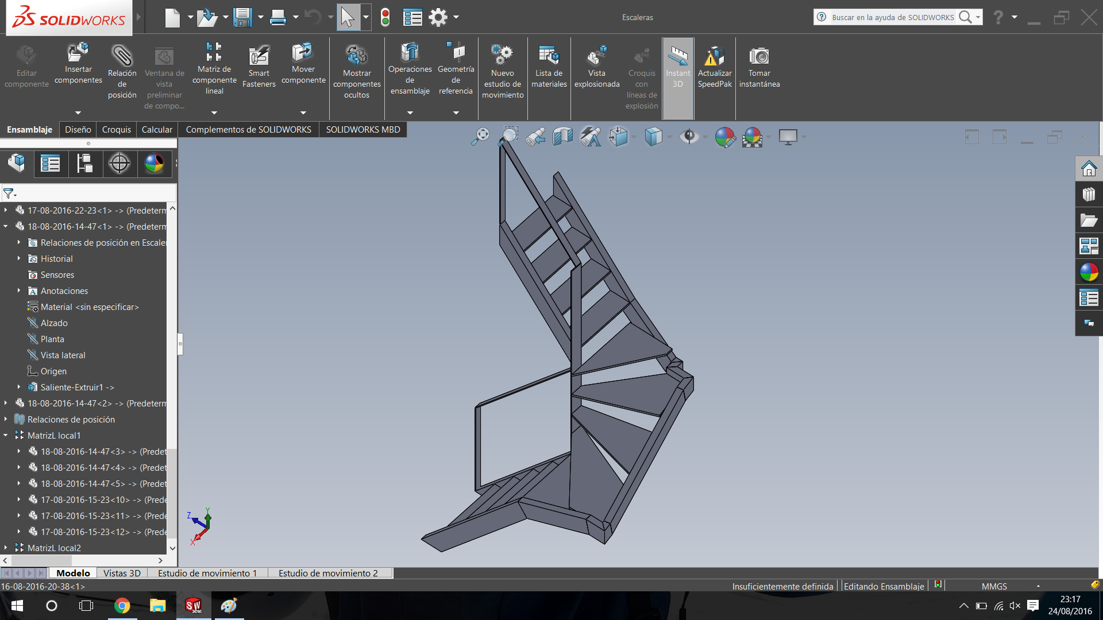Screen dimensions: 1103x620
Task: Switch to the Croquis ribbon tab
Action: 116,130
